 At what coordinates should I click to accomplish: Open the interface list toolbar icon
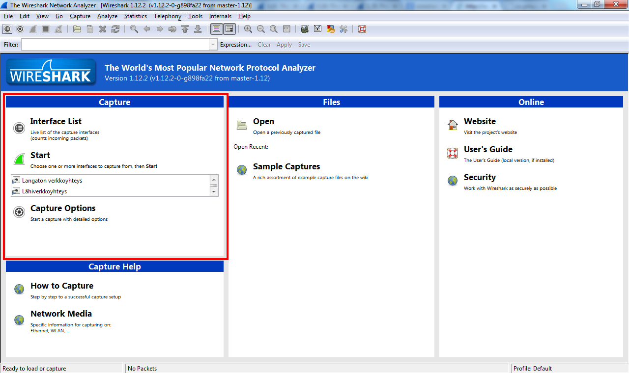tap(7, 29)
